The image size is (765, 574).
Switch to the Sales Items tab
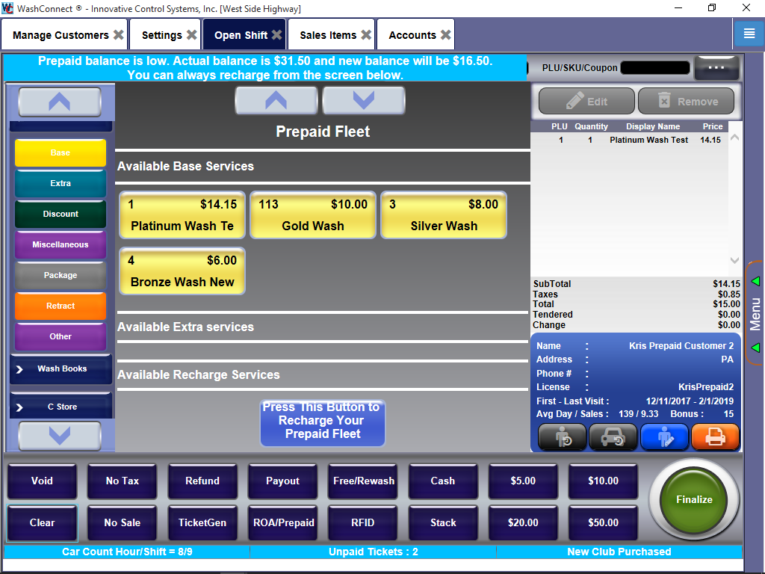point(328,35)
